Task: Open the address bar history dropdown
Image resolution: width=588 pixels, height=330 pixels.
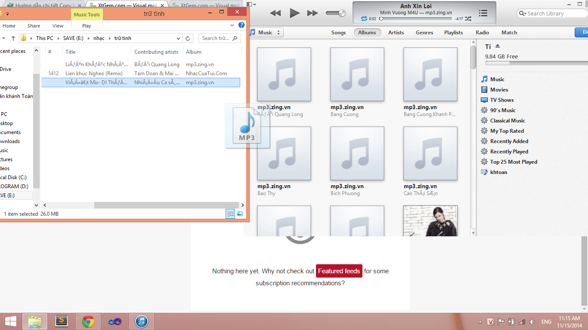Action: click(x=178, y=38)
